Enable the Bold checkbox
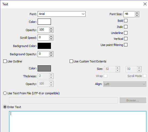The image size is (148, 132). coord(126,21)
